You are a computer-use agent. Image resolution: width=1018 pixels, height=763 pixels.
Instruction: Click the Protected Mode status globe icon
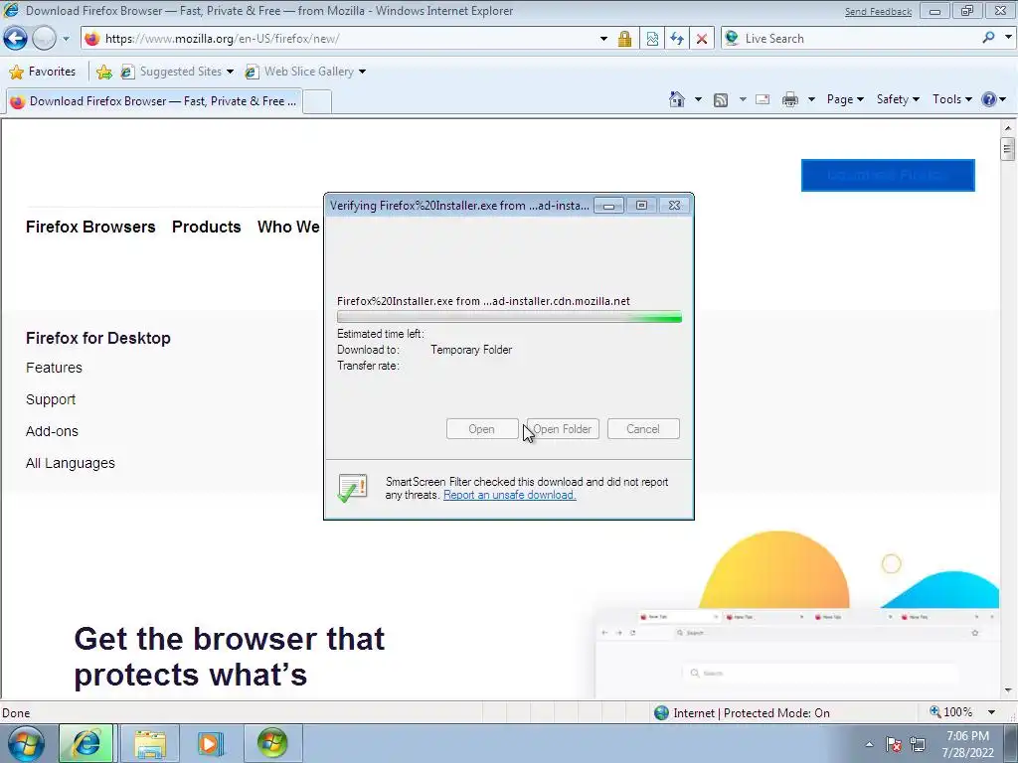(x=661, y=713)
